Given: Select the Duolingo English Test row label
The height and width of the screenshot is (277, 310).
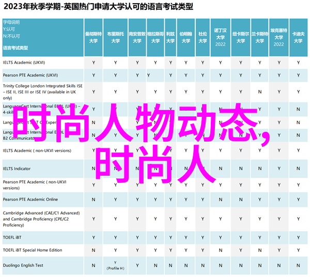Looking at the screenshot, I should [x=24, y=266].
